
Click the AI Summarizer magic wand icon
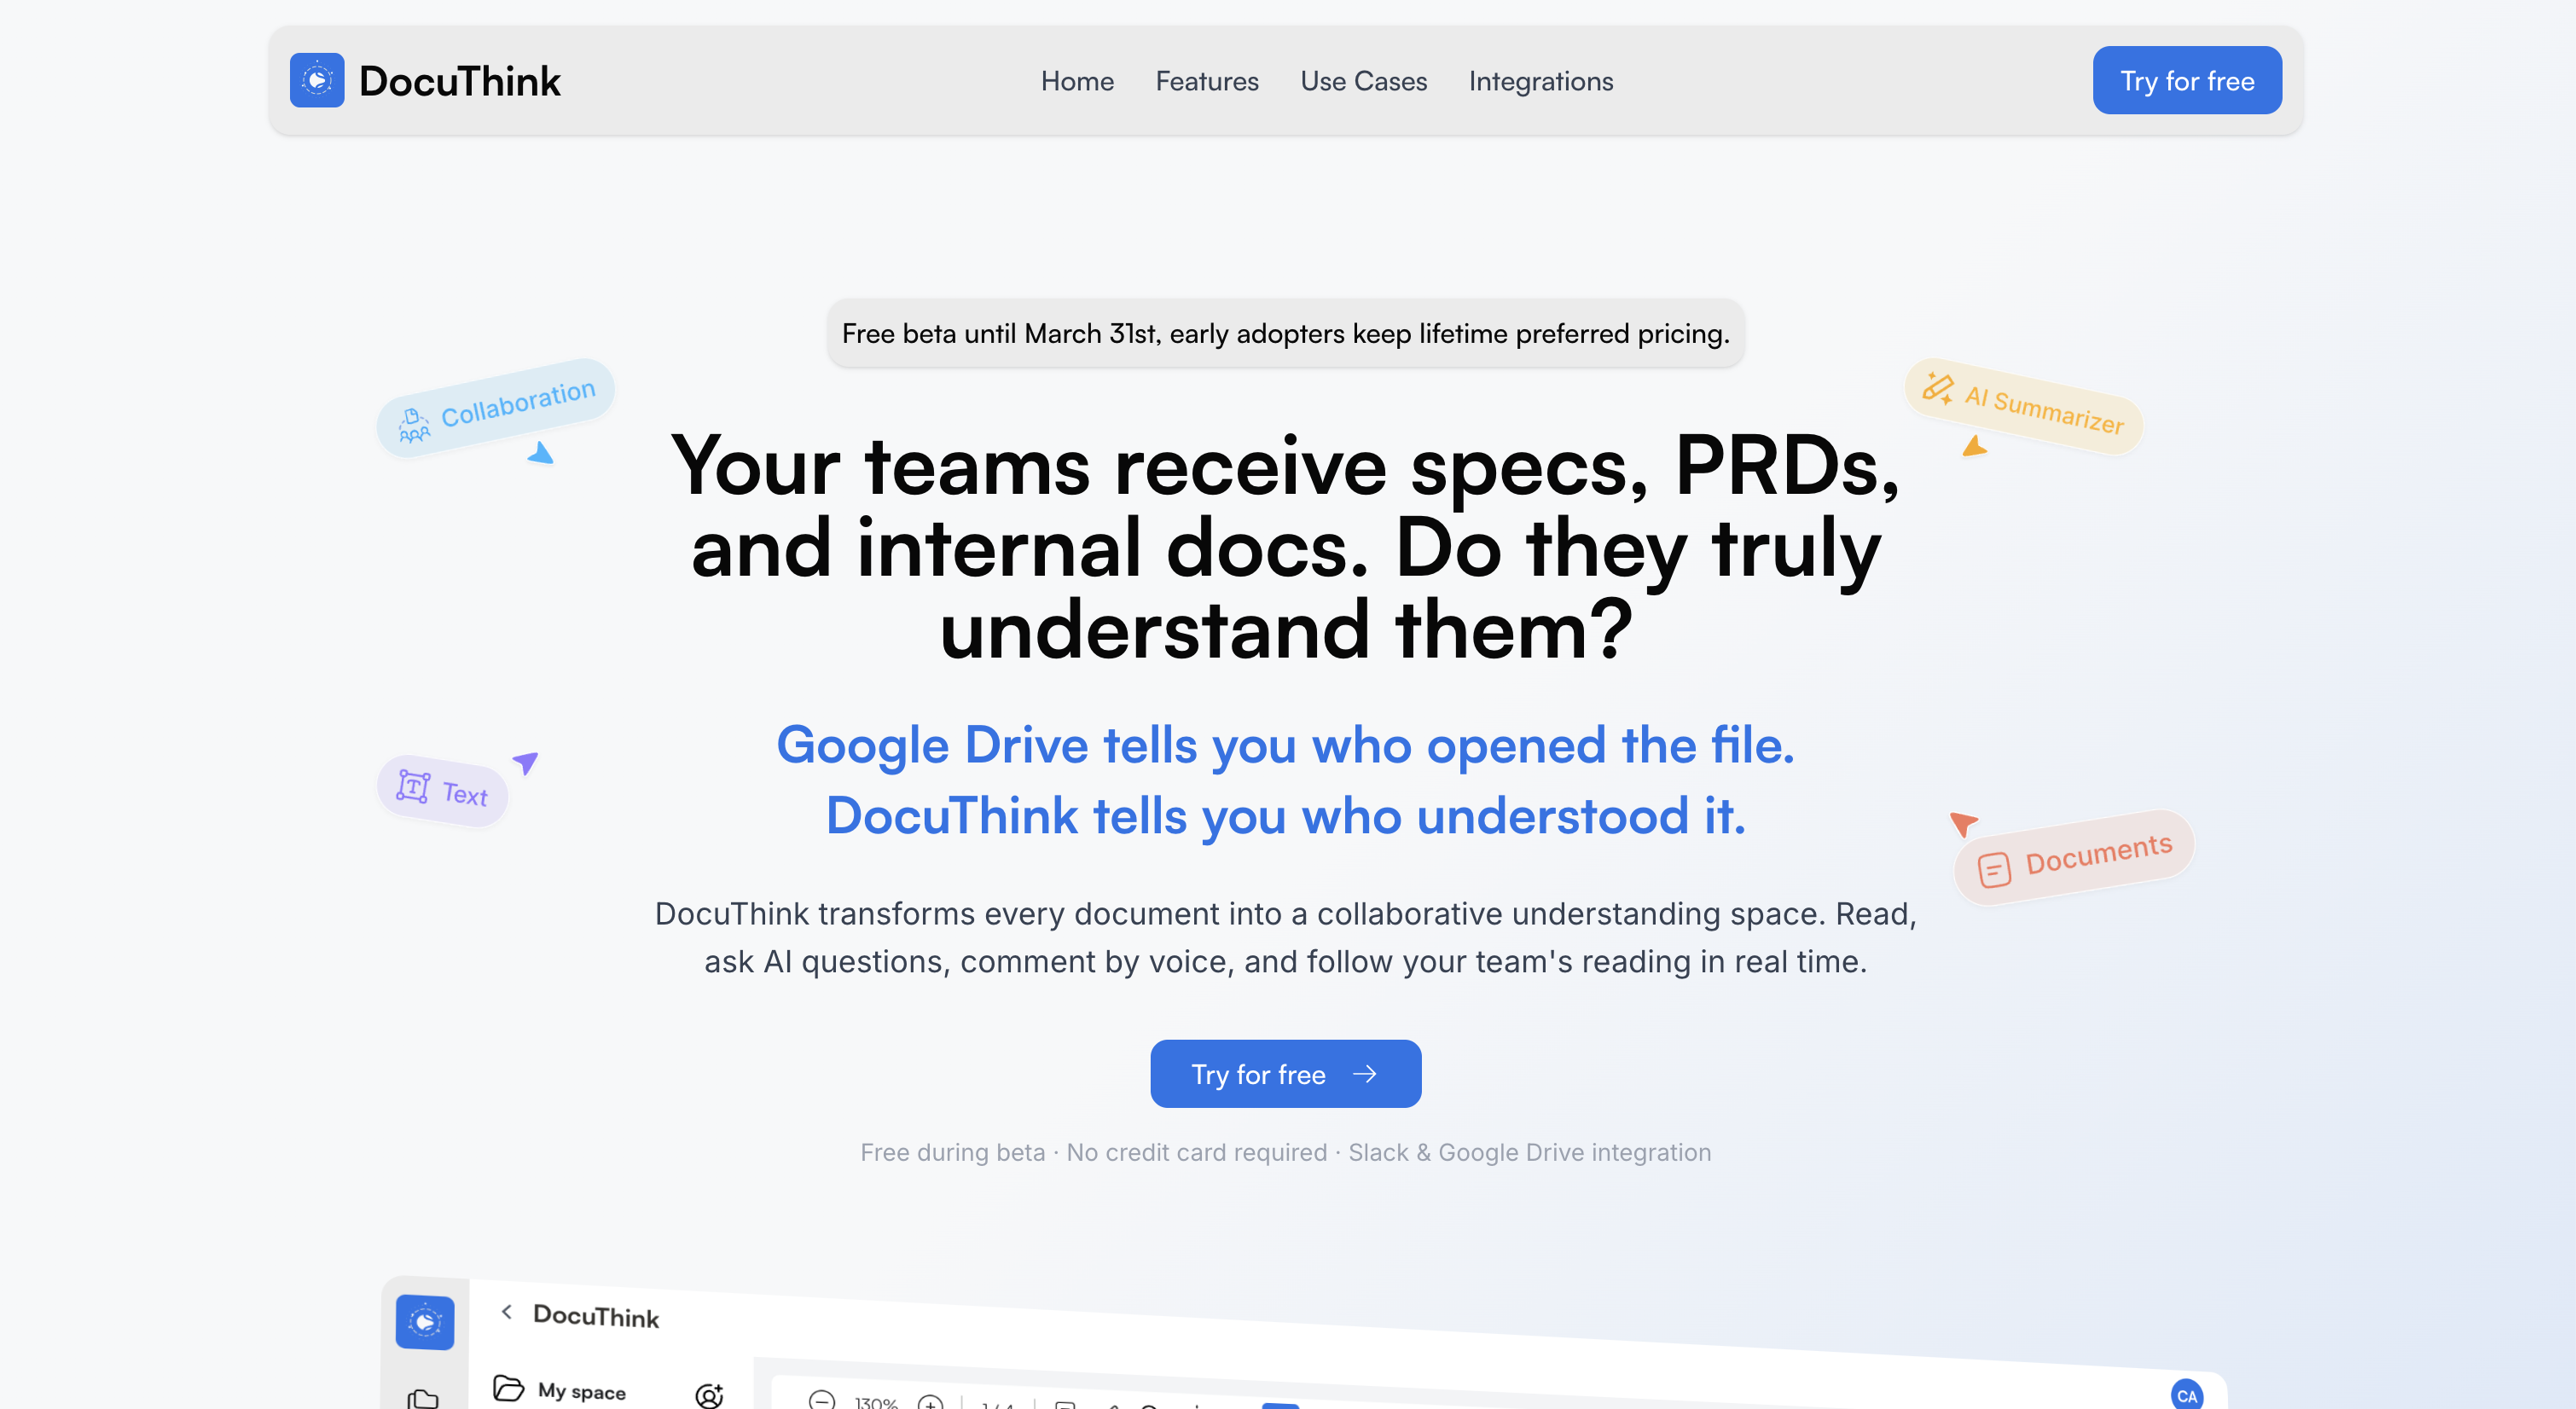point(1937,388)
